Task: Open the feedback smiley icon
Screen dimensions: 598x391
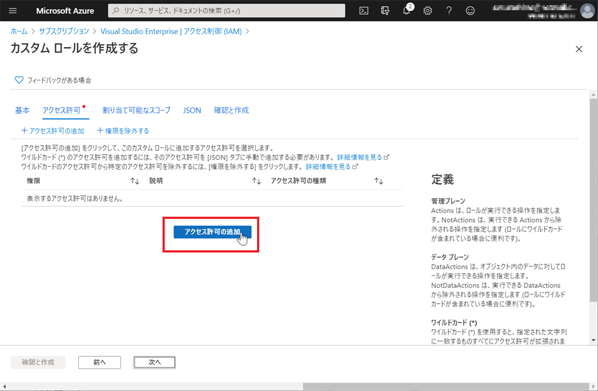Action: click(470, 11)
